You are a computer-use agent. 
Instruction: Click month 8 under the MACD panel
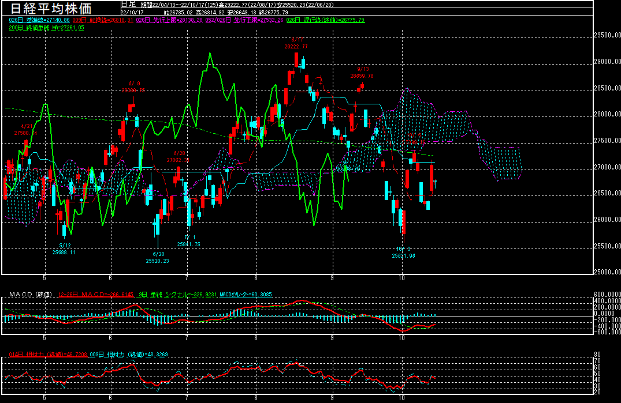tap(256, 338)
